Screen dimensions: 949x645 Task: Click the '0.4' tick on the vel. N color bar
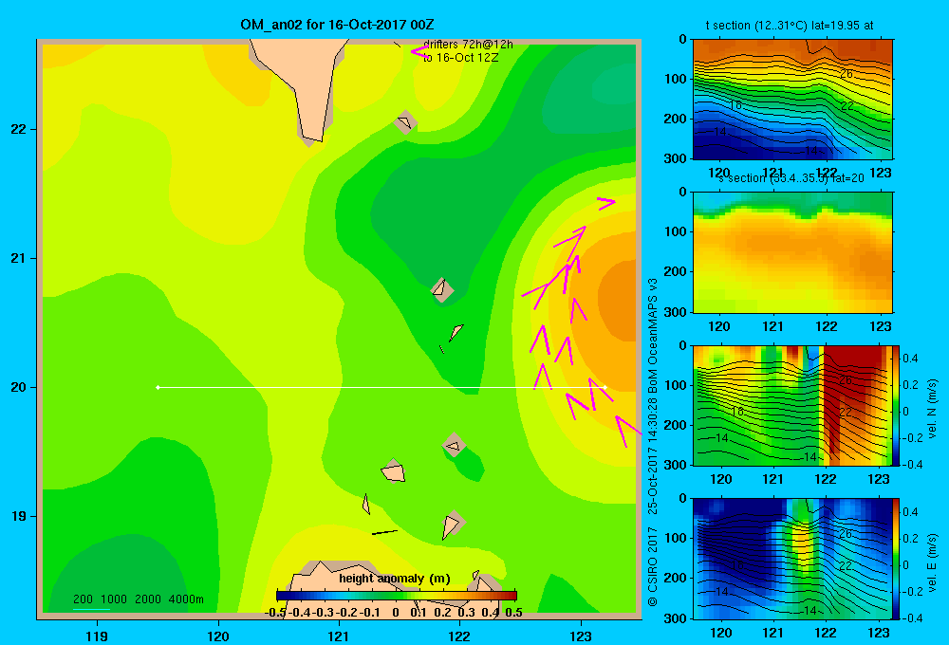tap(910, 359)
